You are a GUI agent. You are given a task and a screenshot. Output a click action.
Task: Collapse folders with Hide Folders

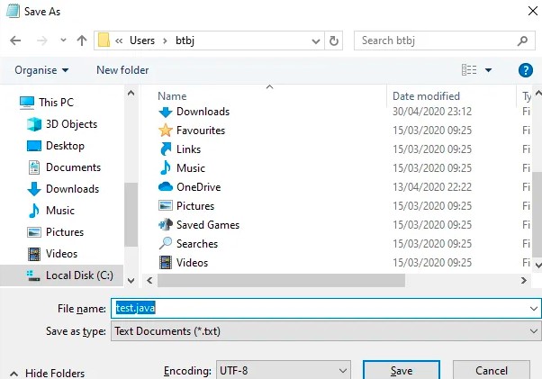pyautogui.click(x=48, y=373)
